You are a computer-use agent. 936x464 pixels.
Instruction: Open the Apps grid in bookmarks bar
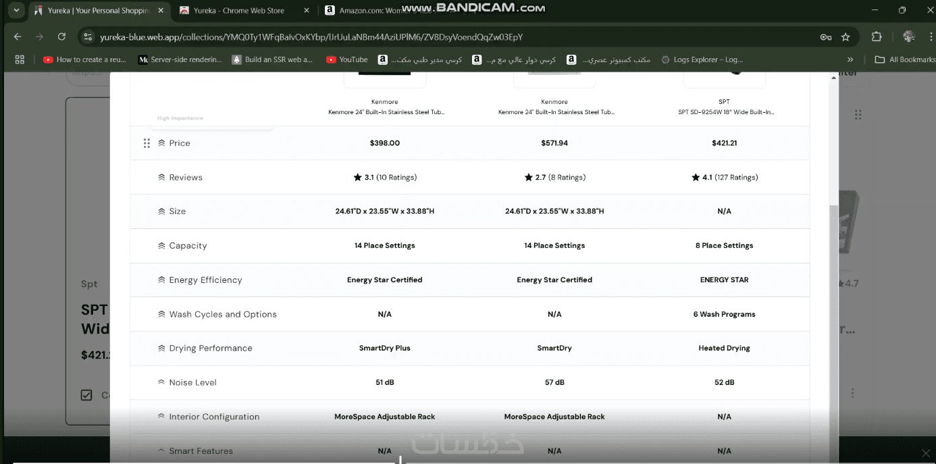pos(20,59)
